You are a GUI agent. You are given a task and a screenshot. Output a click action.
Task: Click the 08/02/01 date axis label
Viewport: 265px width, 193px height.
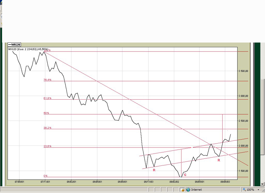click(72, 182)
